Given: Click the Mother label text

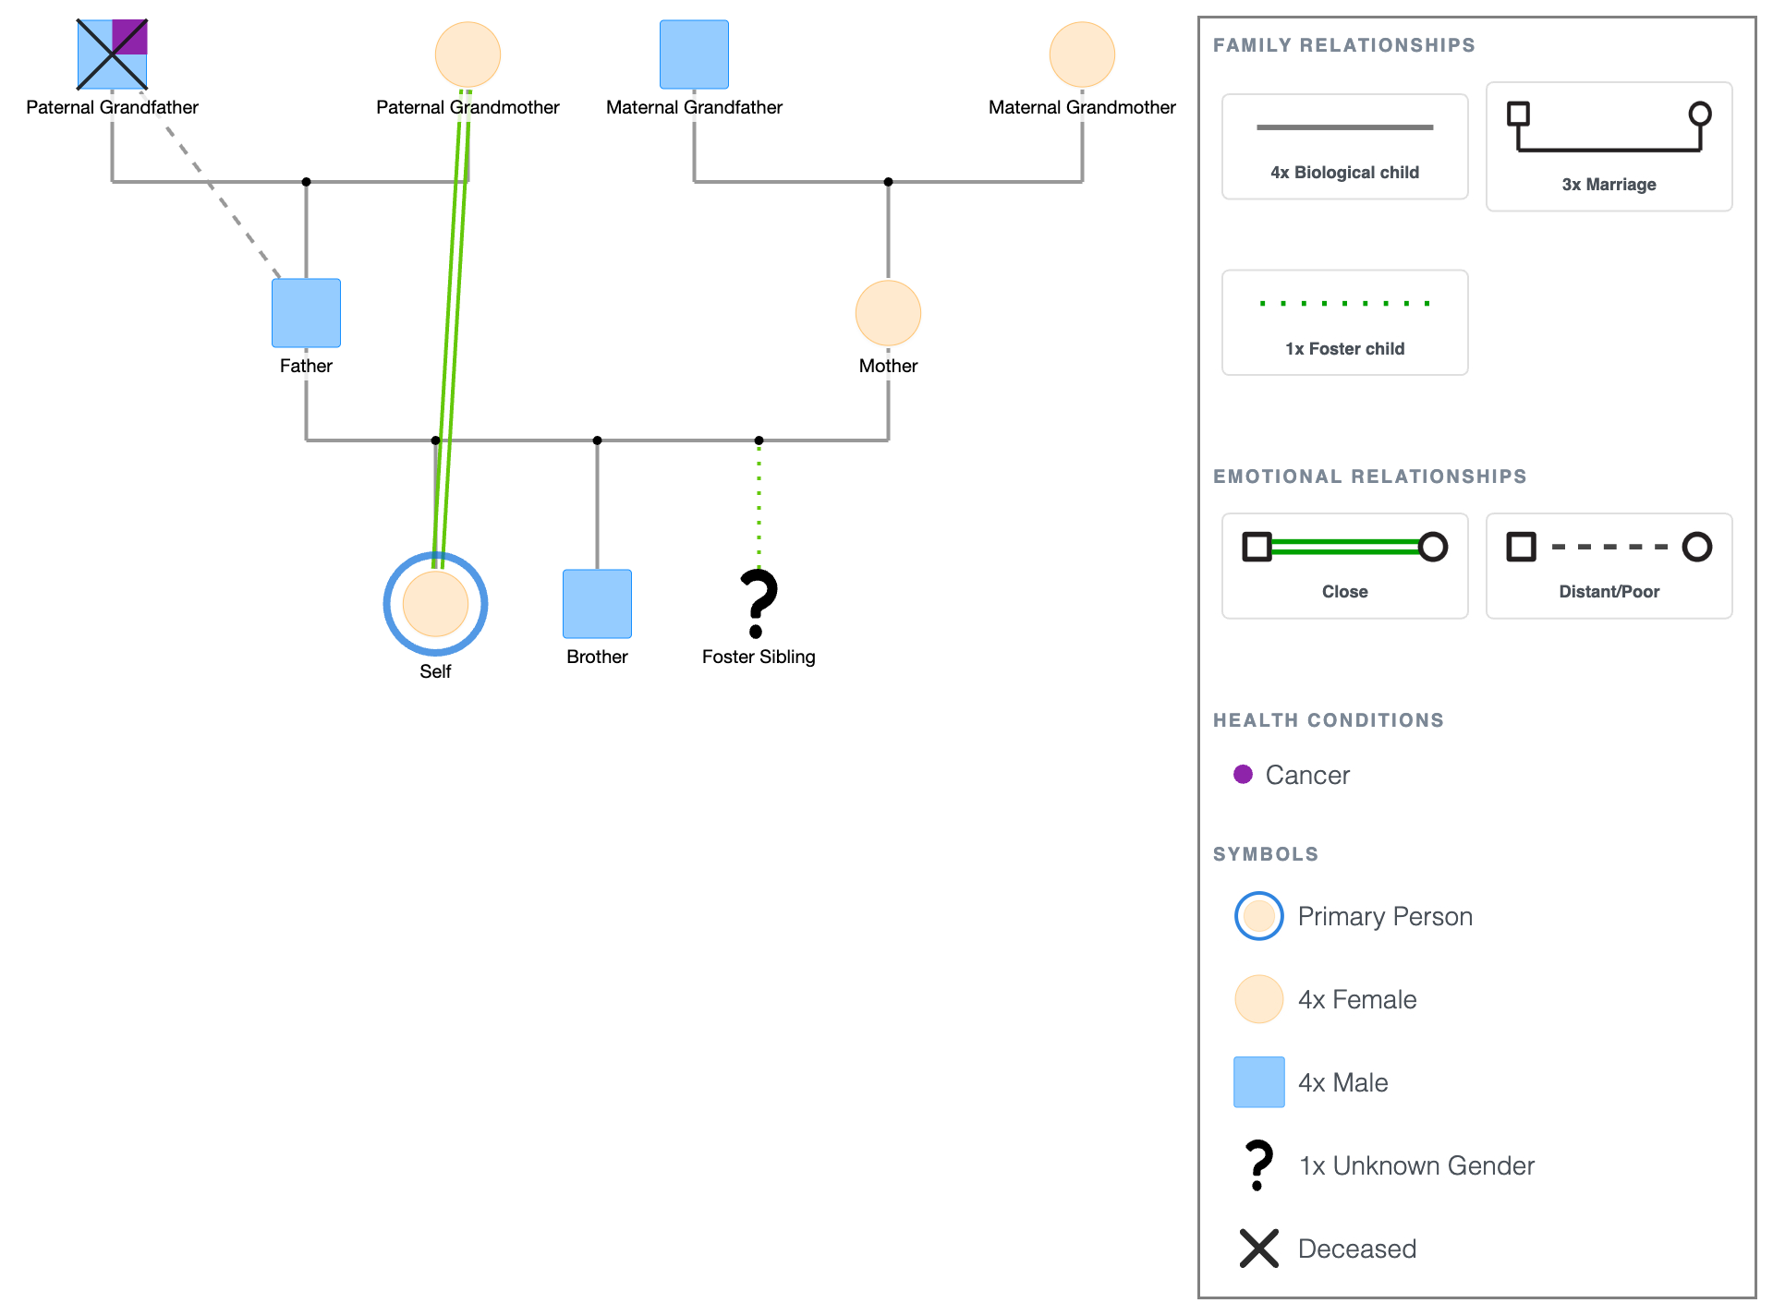Looking at the screenshot, I should [888, 366].
